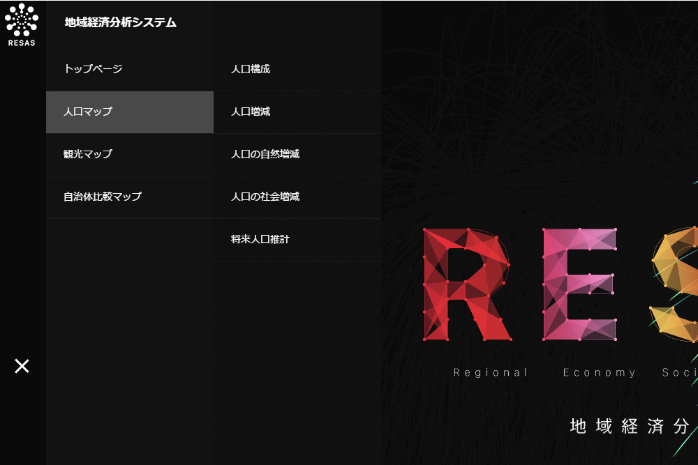The image size is (698, 465).
Task: Go to 人口増減 submenu item
Action: [297, 112]
